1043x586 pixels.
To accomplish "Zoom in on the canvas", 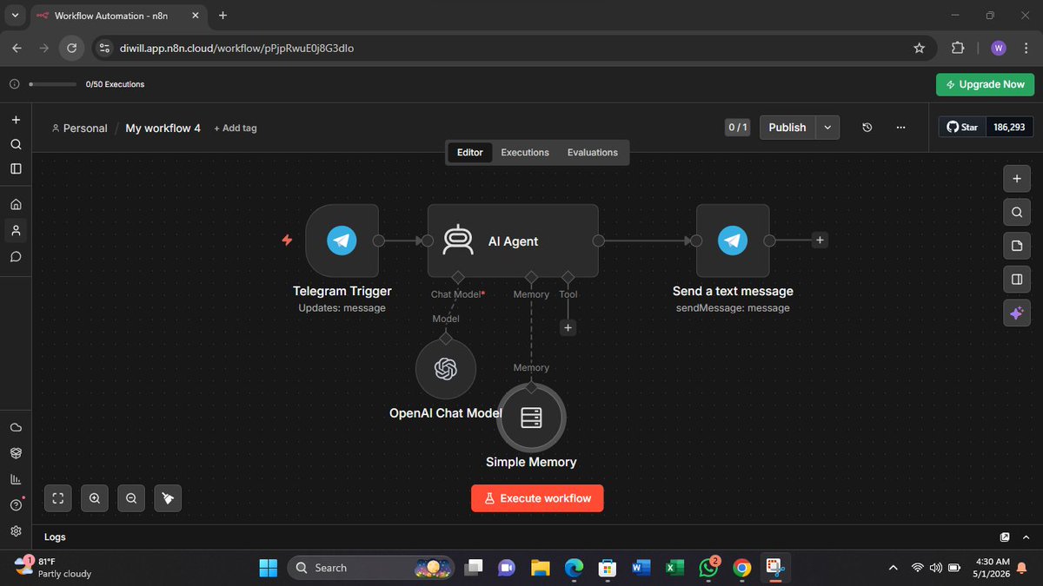I will click(x=95, y=498).
